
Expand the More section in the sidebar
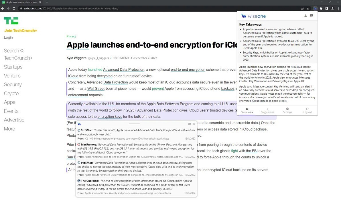[9, 129]
